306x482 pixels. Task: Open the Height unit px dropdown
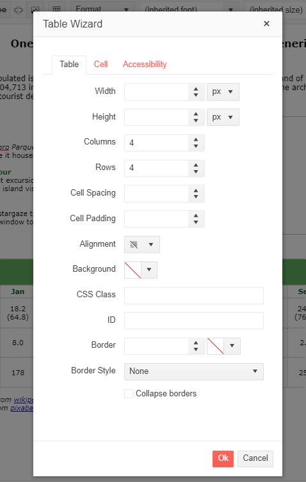point(223,117)
